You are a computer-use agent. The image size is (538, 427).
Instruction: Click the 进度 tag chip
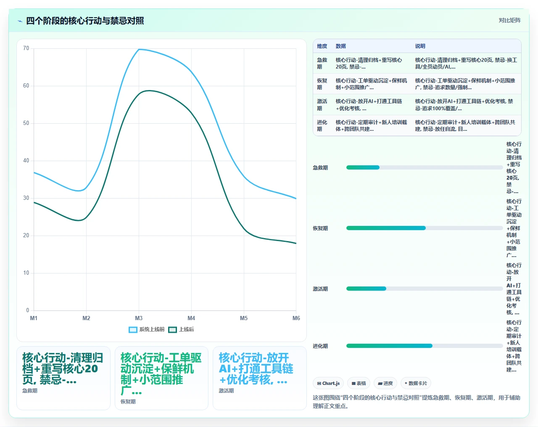(385, 383)
